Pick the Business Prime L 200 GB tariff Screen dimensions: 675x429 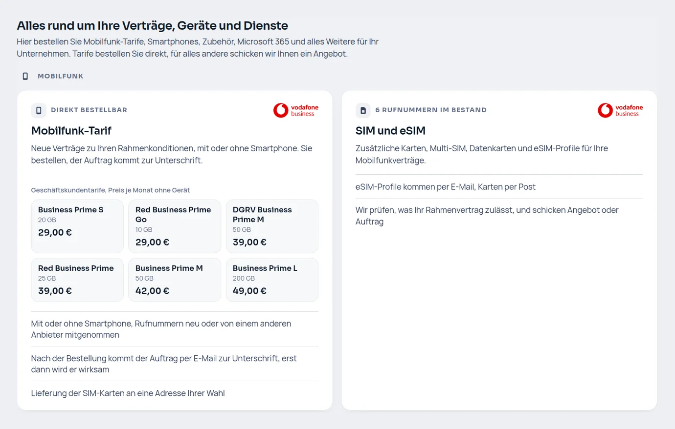point(272,280)
